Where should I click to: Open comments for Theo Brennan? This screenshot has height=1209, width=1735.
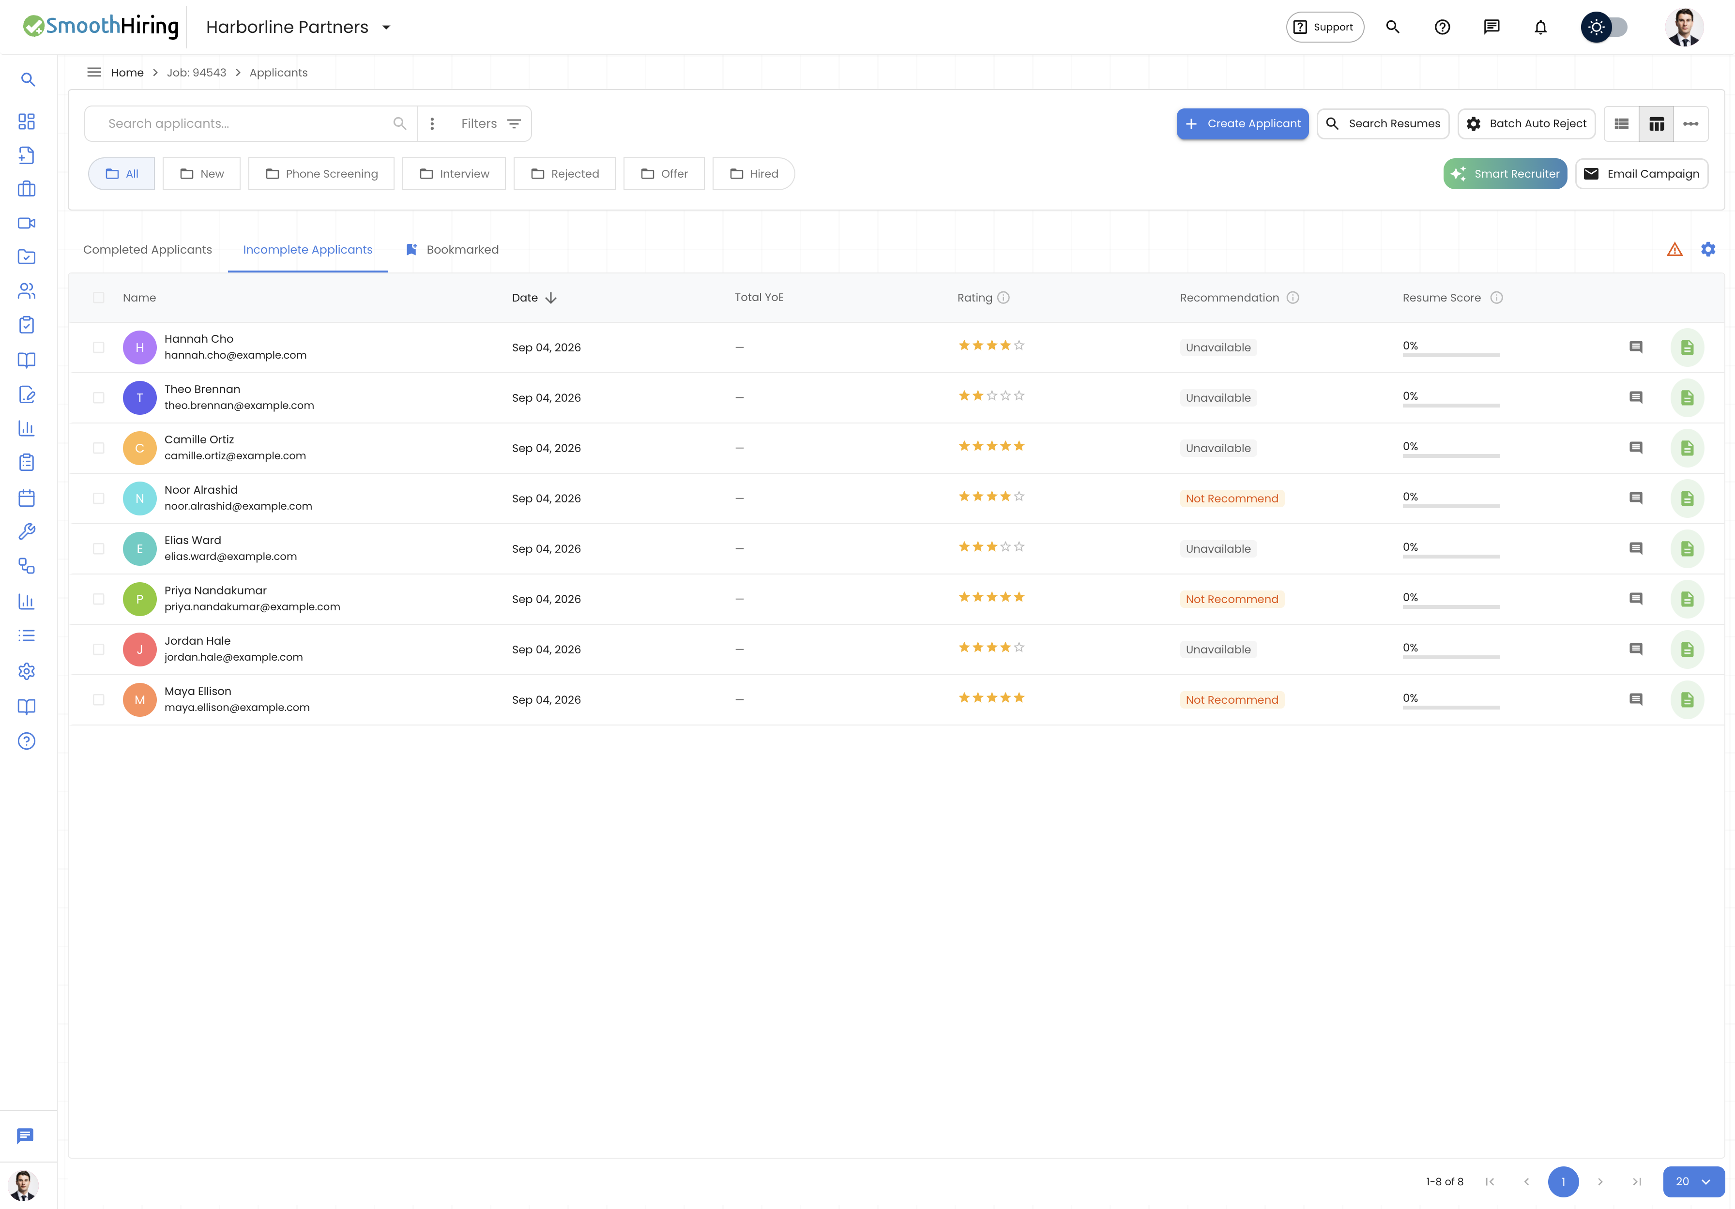click(1636, 397)
